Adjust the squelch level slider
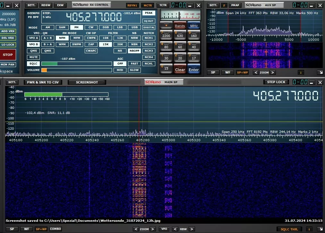 76,64
